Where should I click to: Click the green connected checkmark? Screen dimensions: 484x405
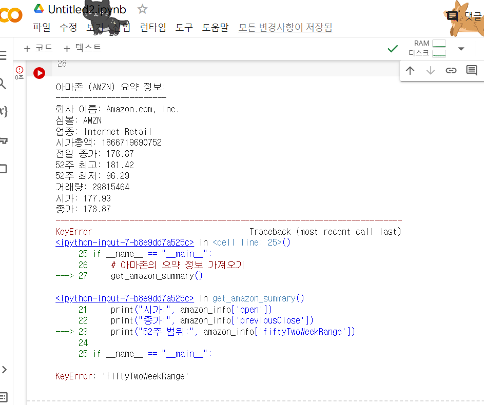tap(393, 49)
